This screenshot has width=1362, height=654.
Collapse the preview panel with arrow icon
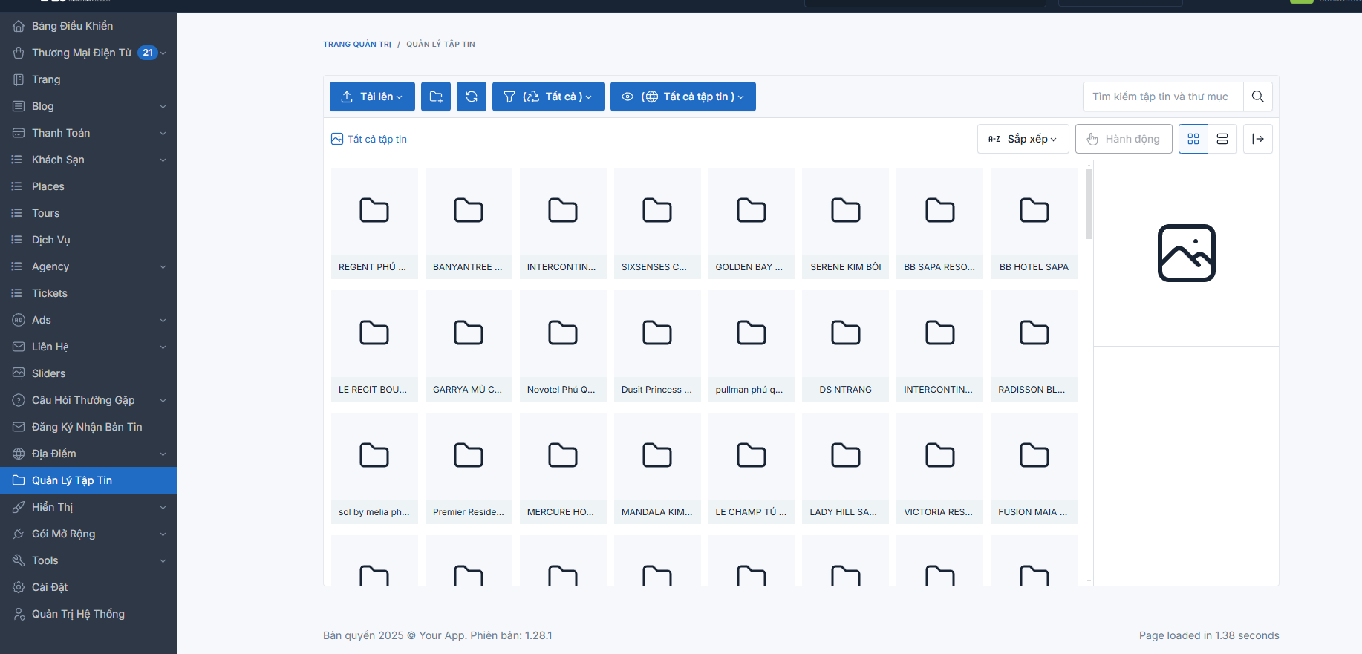click(1258, 139)
